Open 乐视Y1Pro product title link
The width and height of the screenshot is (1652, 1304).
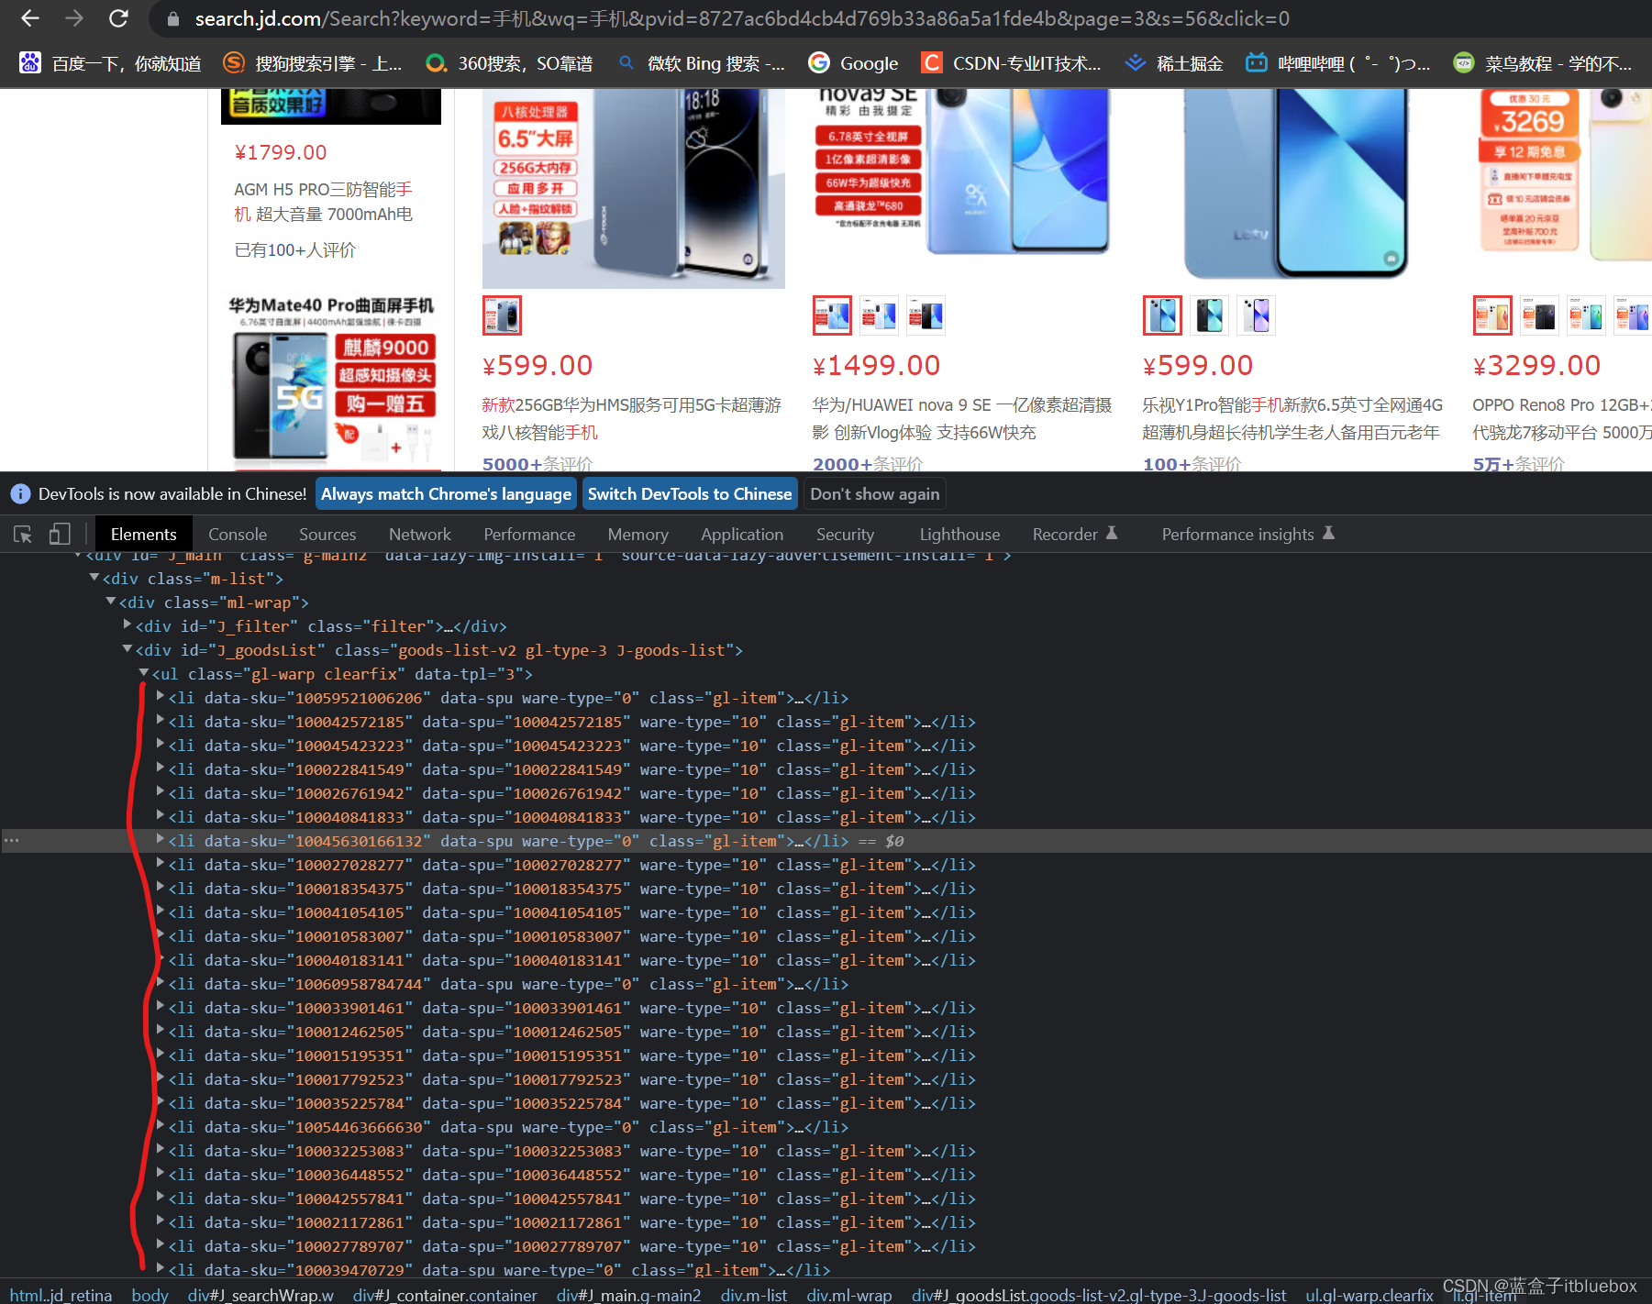click(1292, 418)
